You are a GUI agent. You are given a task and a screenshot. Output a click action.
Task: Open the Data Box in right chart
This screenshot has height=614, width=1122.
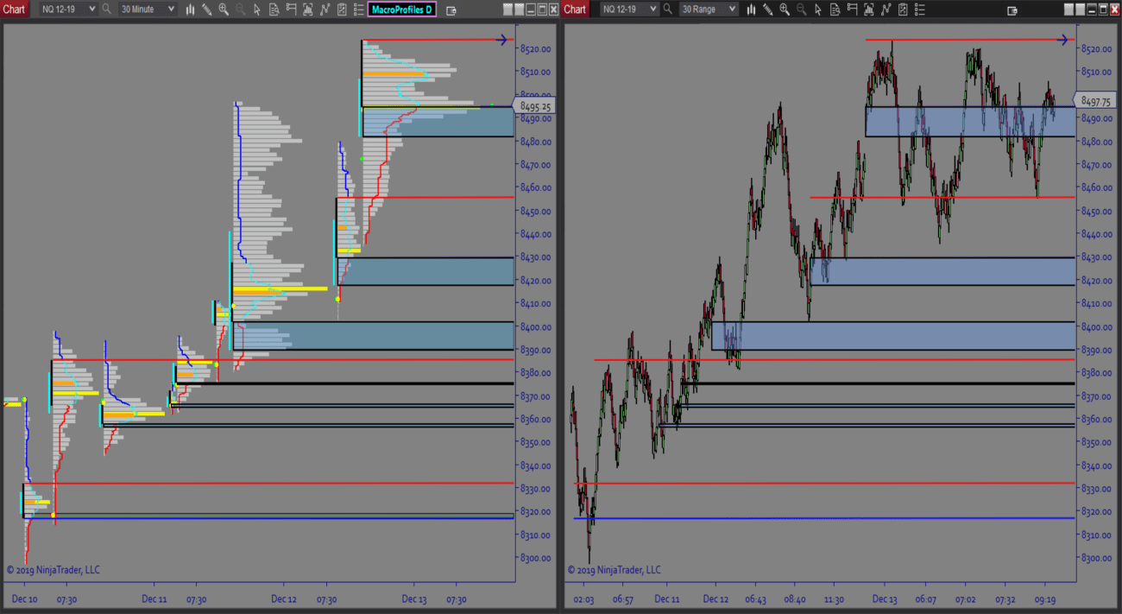coord(835,9)
